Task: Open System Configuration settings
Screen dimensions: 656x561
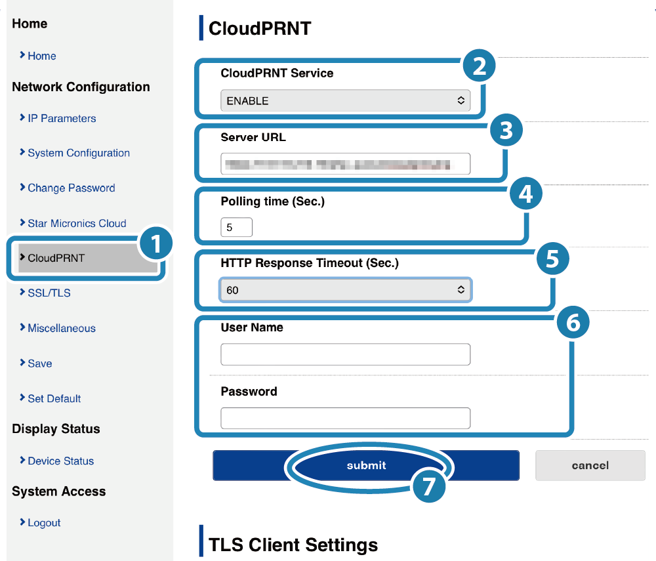Action: 78,154
